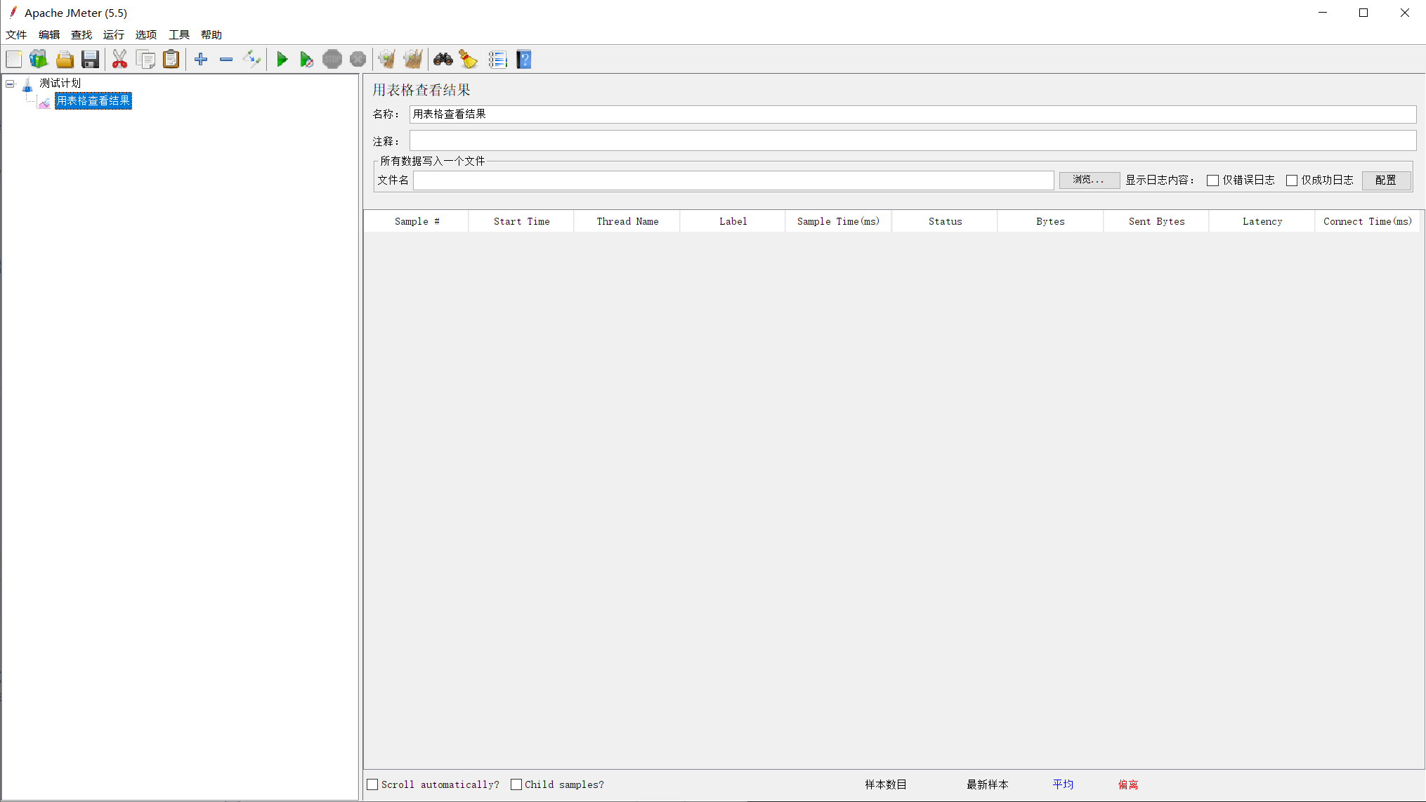The width and height of the screenshot is (1426, 802).
Task: Click the New test plan icon
Action: coord(14,60)
